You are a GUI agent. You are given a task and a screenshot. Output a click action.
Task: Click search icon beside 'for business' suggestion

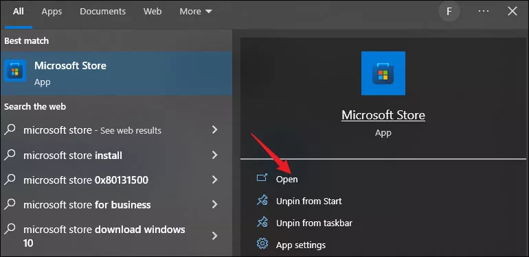point(10,204)
